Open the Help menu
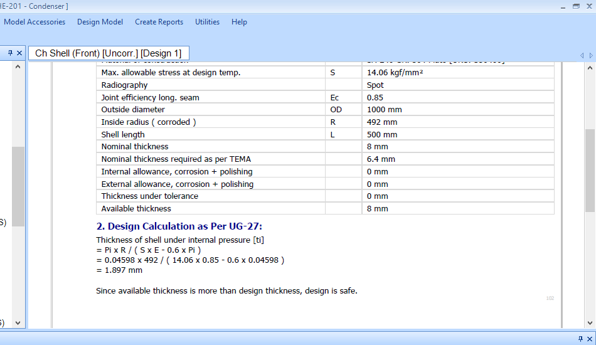This screenshot has height=345, width=596. (239, 22)
